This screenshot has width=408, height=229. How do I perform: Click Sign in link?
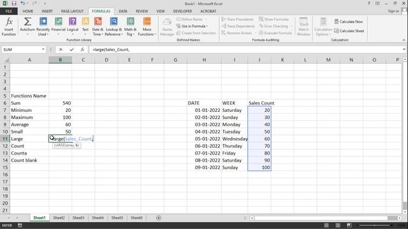393,11
